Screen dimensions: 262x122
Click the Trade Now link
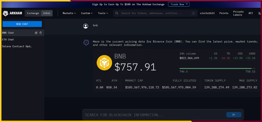click(x=179, y=4)
